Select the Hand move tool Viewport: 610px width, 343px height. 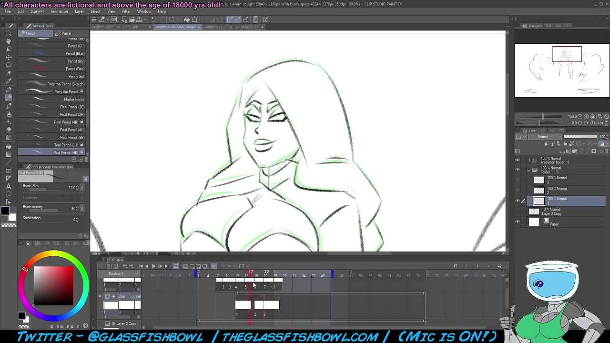[9, 41]
